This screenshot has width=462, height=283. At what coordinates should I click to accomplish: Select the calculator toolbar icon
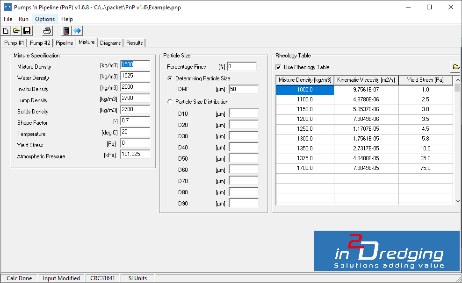point(65,30)
